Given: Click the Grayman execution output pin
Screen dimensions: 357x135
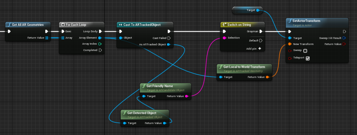Looking at the screenshot, I should click(261, 32).
